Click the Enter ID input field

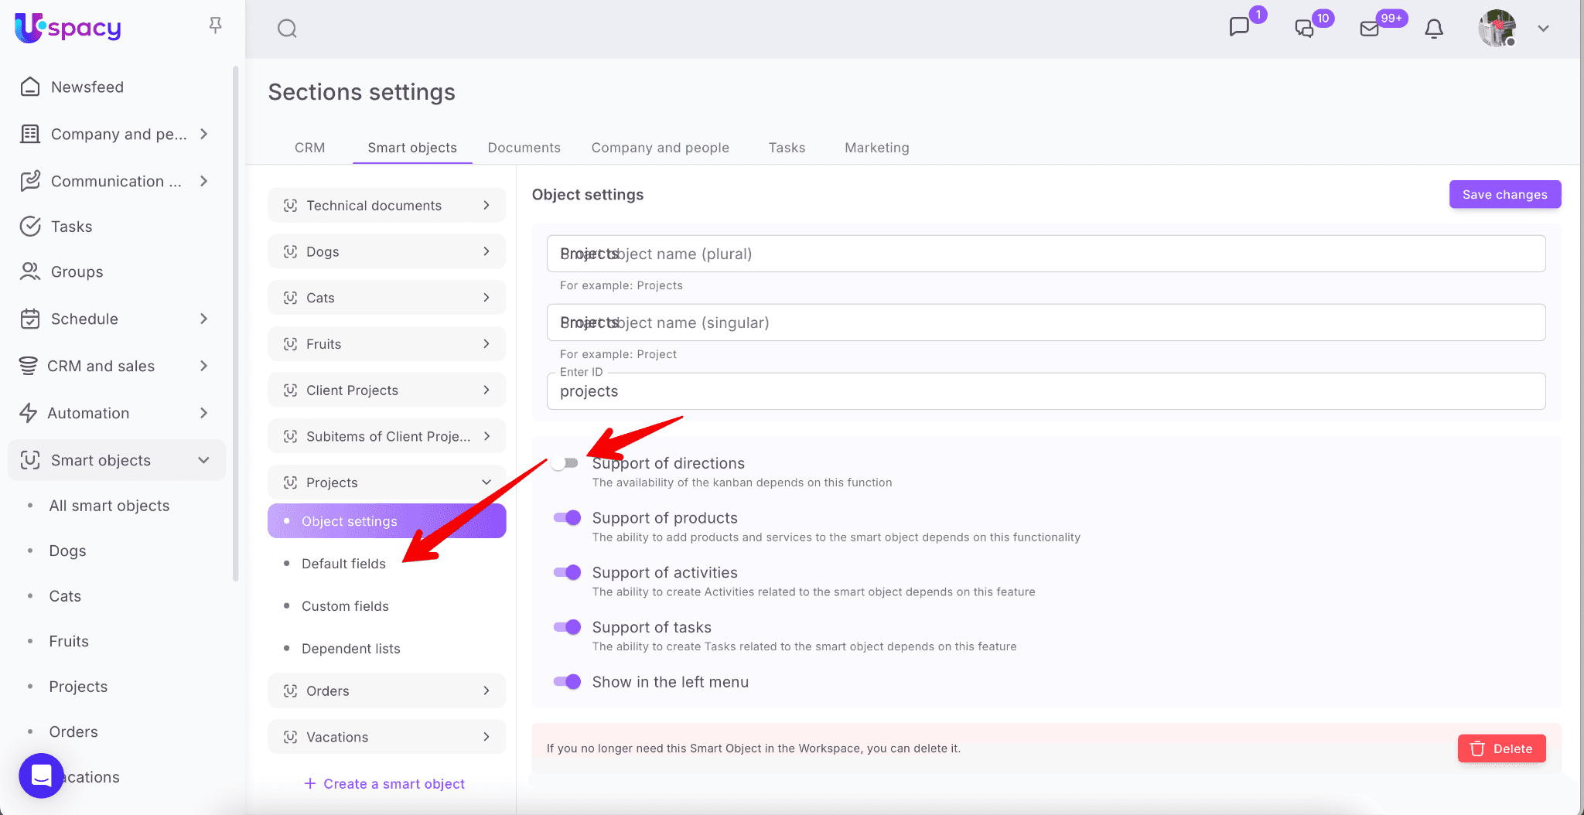tap(1046, 392)
